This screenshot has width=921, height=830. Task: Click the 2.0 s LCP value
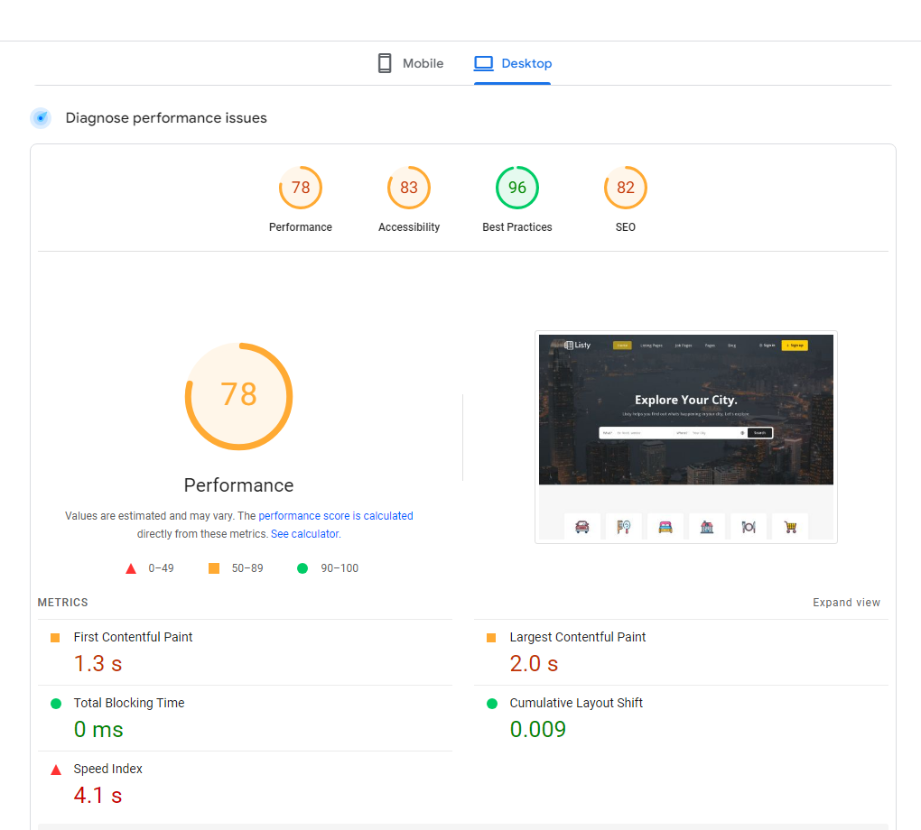click(x=534, y=664)
